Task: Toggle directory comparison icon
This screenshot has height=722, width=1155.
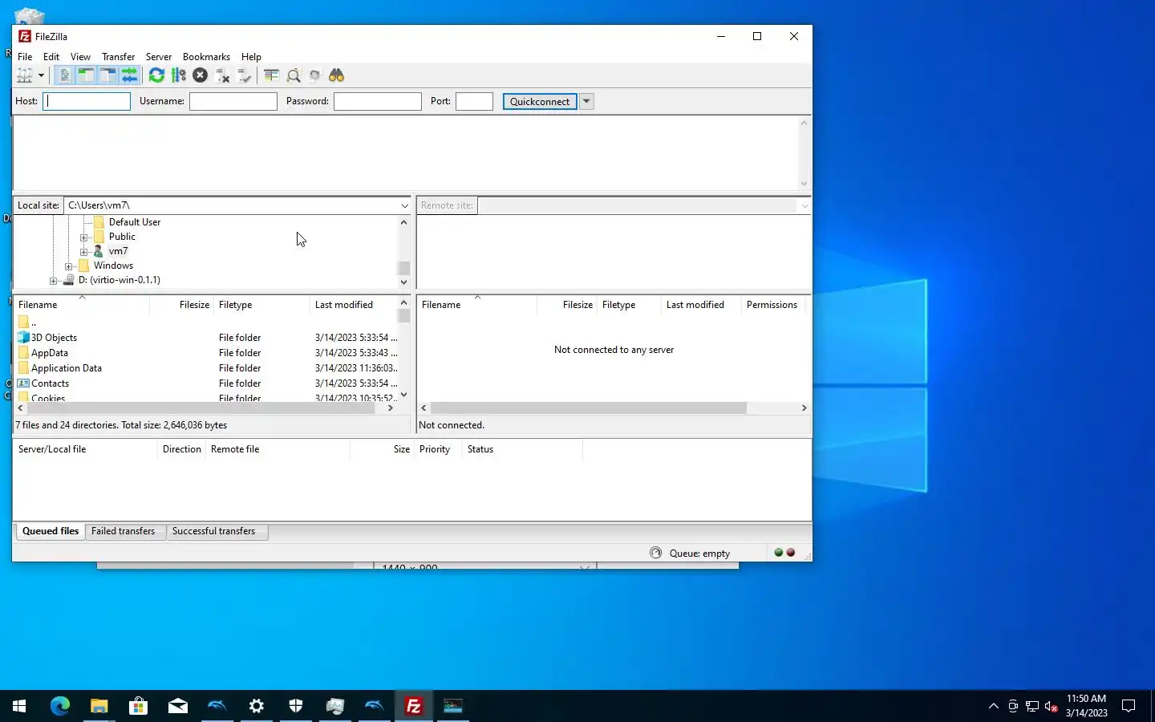Action: coord(294,75)
